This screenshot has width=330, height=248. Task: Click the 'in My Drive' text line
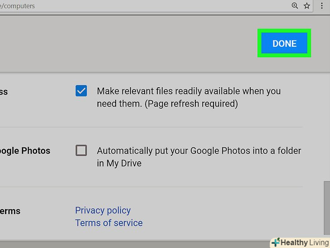(x=119, y=163)
